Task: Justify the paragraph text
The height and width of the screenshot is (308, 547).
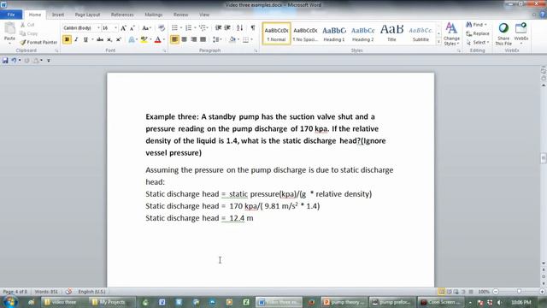Action: (203, 39)
